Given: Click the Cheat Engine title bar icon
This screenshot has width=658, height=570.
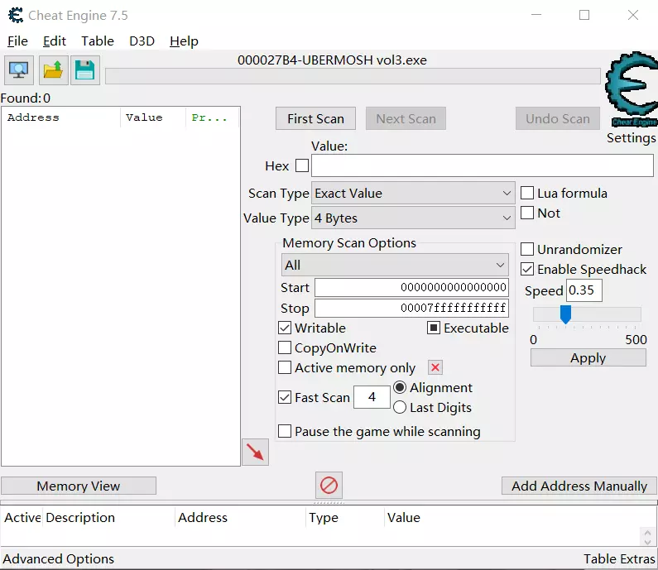Looking at the screenshot, I should [16, 16].
